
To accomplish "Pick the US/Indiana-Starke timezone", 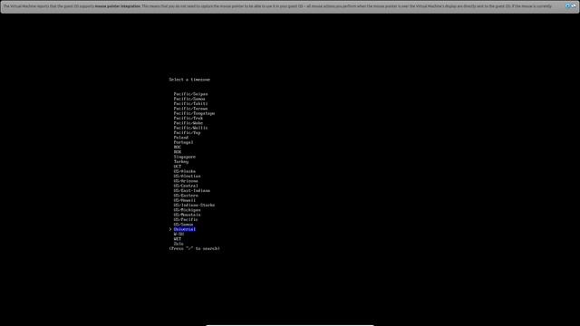I will click(x=194, y=206).
